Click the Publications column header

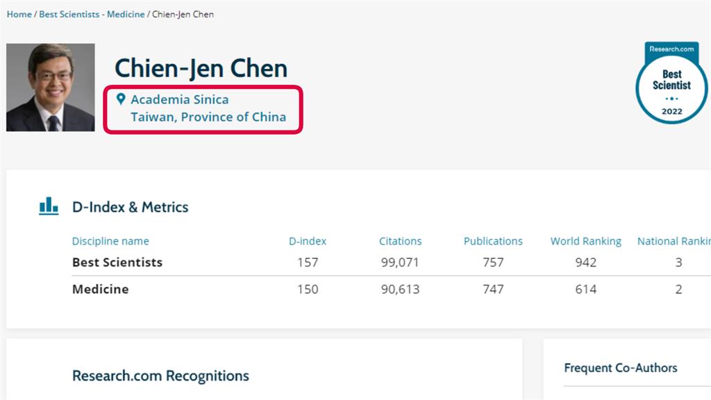coord(493,241)
